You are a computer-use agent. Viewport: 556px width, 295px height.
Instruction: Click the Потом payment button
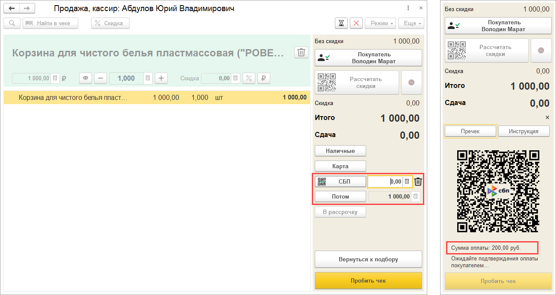tap(340, 196)
